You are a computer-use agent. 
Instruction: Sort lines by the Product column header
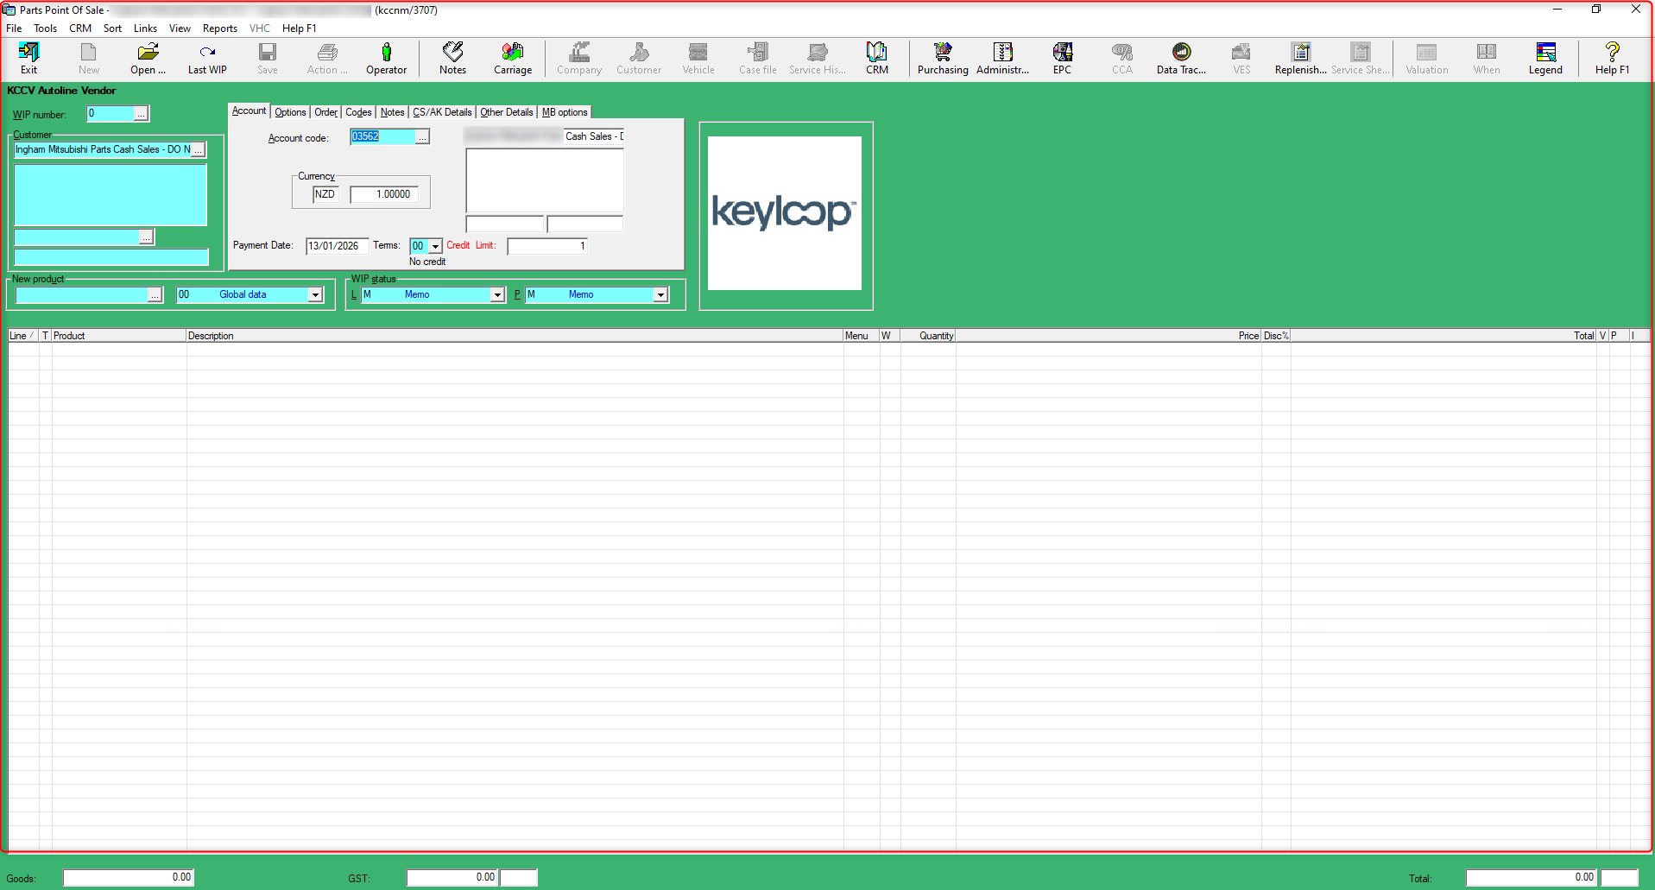[118, 336]
